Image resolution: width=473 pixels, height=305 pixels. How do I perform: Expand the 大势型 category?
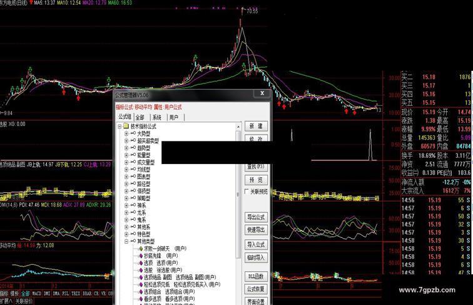tap(126, 133)
